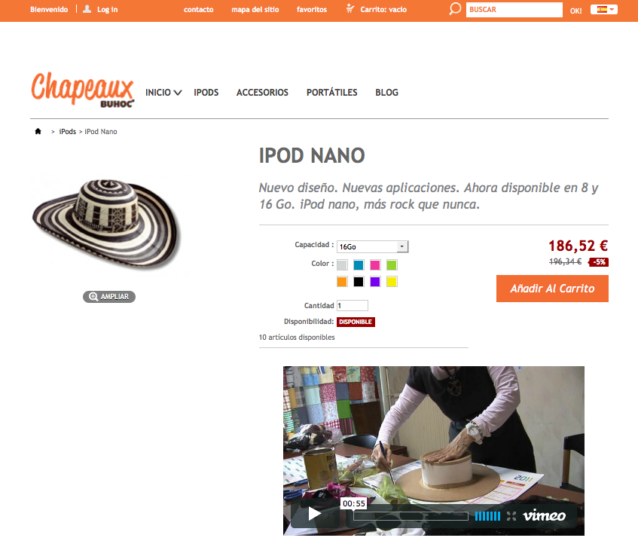
Task: Open the Spanish flag language selector
Action: [x=604, y=9]
